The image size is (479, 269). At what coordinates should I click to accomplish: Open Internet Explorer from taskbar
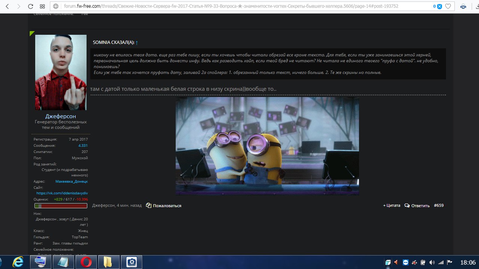(17, 262)
